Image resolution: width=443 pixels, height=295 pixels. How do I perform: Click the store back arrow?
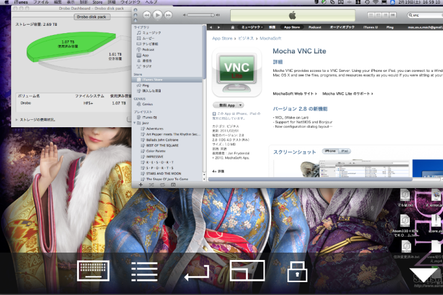[x=211, y=28]
